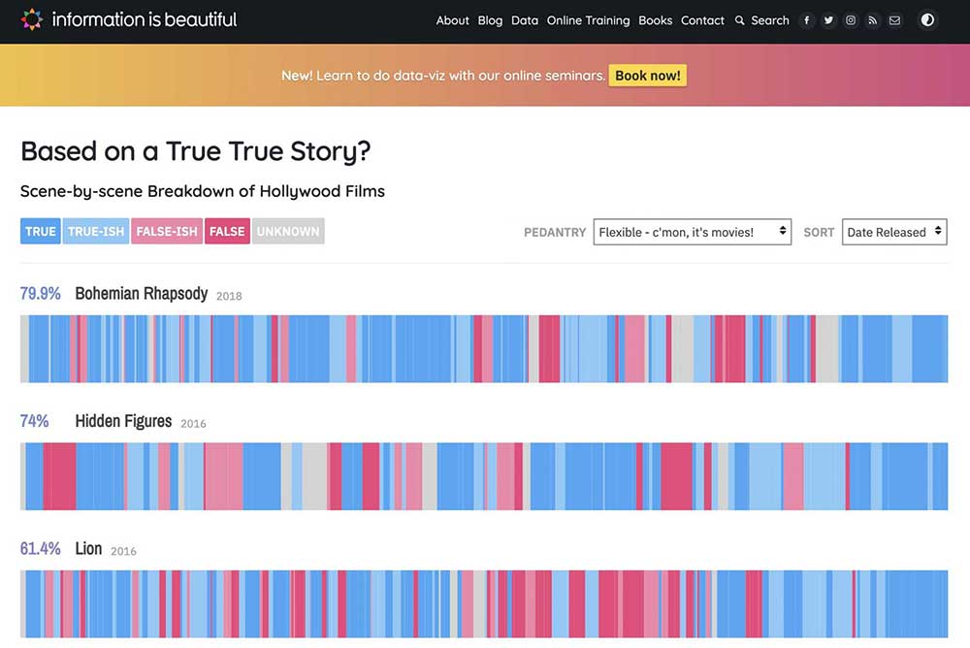Screen dimensions: 970x648
Task: Open the Online Training menu item
Action: pos(589,20)
